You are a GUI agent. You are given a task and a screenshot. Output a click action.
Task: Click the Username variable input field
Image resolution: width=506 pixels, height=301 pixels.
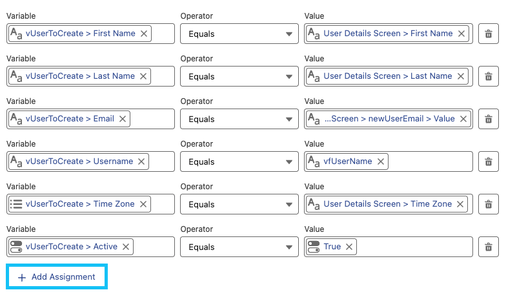pyautogui.click(x=161, y=161)
